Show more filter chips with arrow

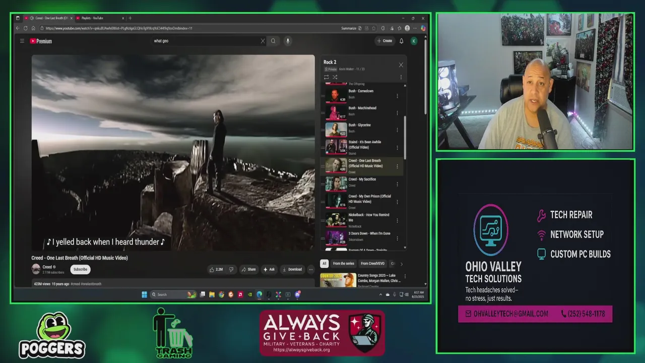tap(401, 264)
